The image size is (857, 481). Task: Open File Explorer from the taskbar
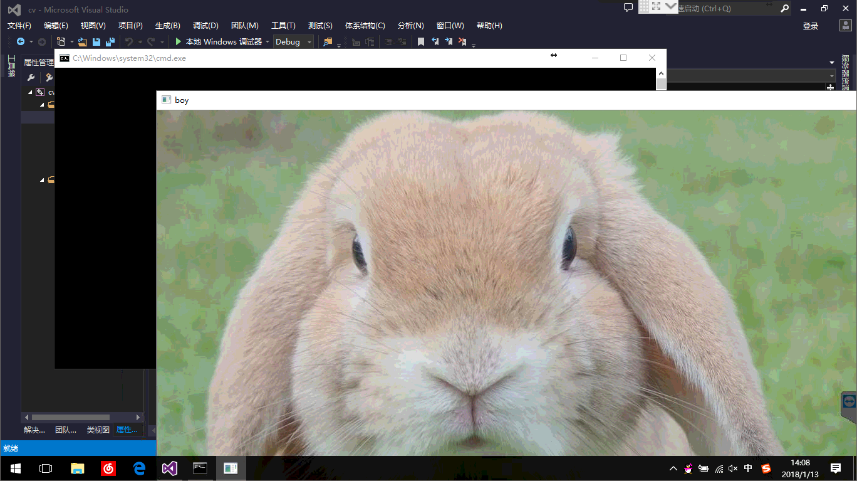click(77, 468)
